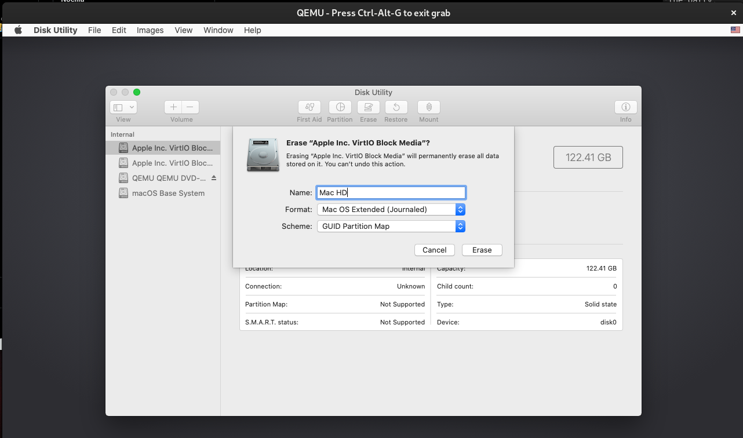Click the First Aid toolbar icon

click(309, 107)
